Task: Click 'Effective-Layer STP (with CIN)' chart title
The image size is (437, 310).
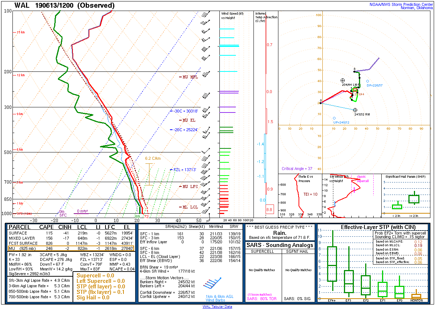Action: coord(378,227)
